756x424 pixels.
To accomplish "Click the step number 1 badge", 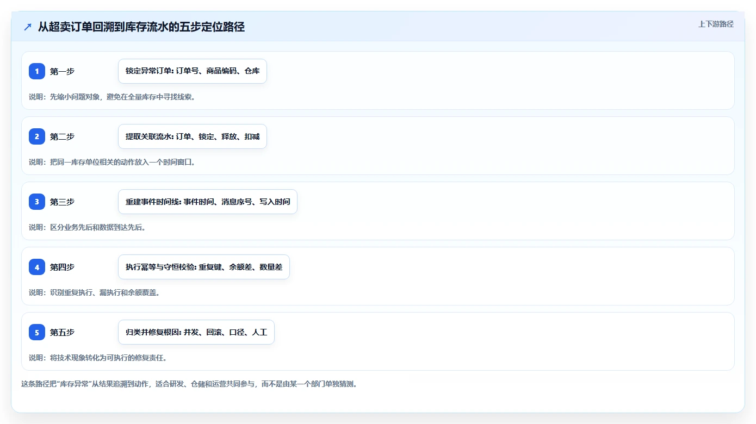I will pyautogui.click(x=37, y=71).
